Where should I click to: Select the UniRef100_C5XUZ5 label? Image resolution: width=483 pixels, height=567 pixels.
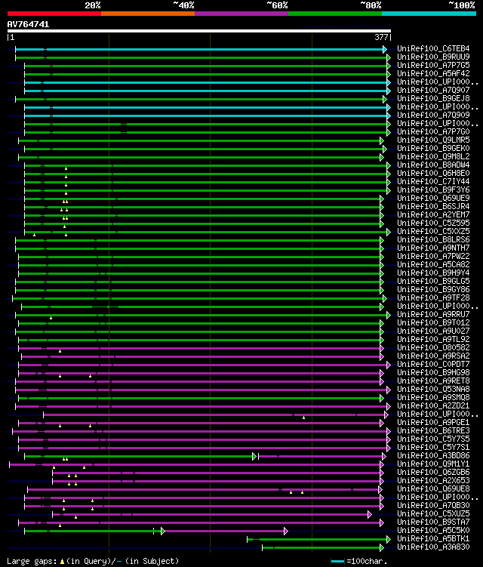[433, 514]
